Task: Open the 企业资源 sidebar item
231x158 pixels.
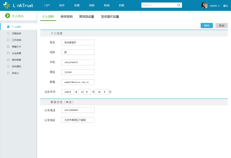Action: [18, 53]
